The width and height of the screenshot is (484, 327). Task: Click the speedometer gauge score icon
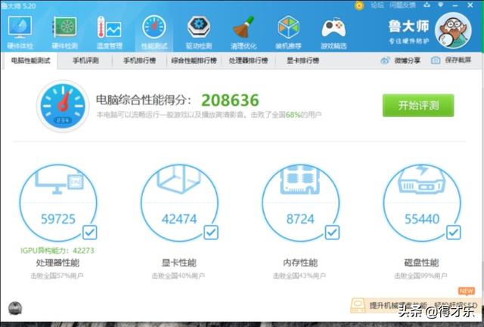pos(63,106)
